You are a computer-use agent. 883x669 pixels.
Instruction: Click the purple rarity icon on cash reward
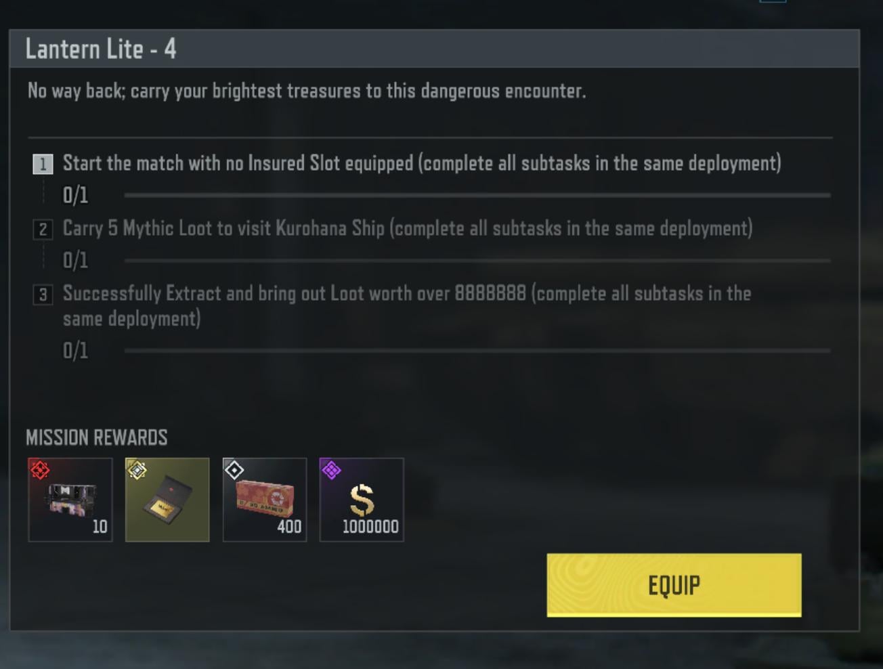(331, 469)
